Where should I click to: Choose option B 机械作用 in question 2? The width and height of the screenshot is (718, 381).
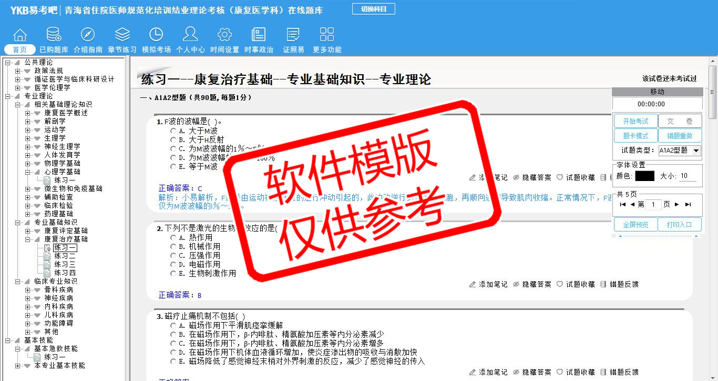click(x=173, y=247)
